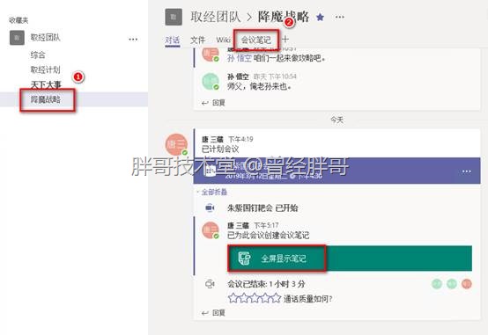Open meeting card options ellipsis
Screen dimensions: 488x335
[x=466, y=171]
